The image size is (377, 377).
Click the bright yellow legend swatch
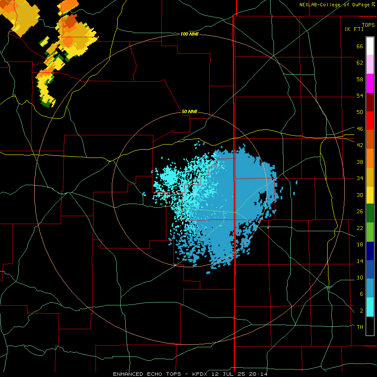pyautogui.click(x=370, y=195)
